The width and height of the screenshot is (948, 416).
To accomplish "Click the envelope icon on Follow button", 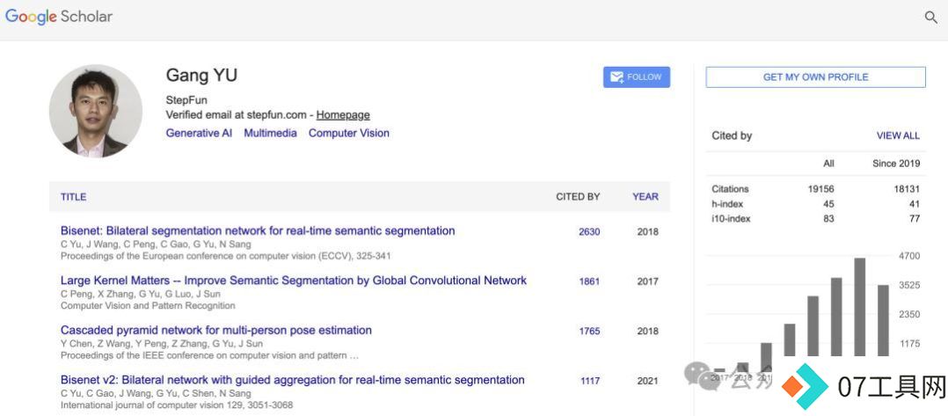I will (616, 77).
